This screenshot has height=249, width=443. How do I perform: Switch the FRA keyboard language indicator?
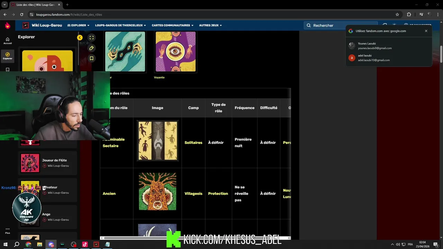410,245
